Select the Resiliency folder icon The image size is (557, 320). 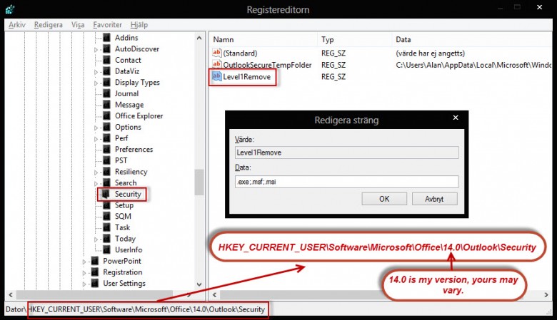[106, 172]
